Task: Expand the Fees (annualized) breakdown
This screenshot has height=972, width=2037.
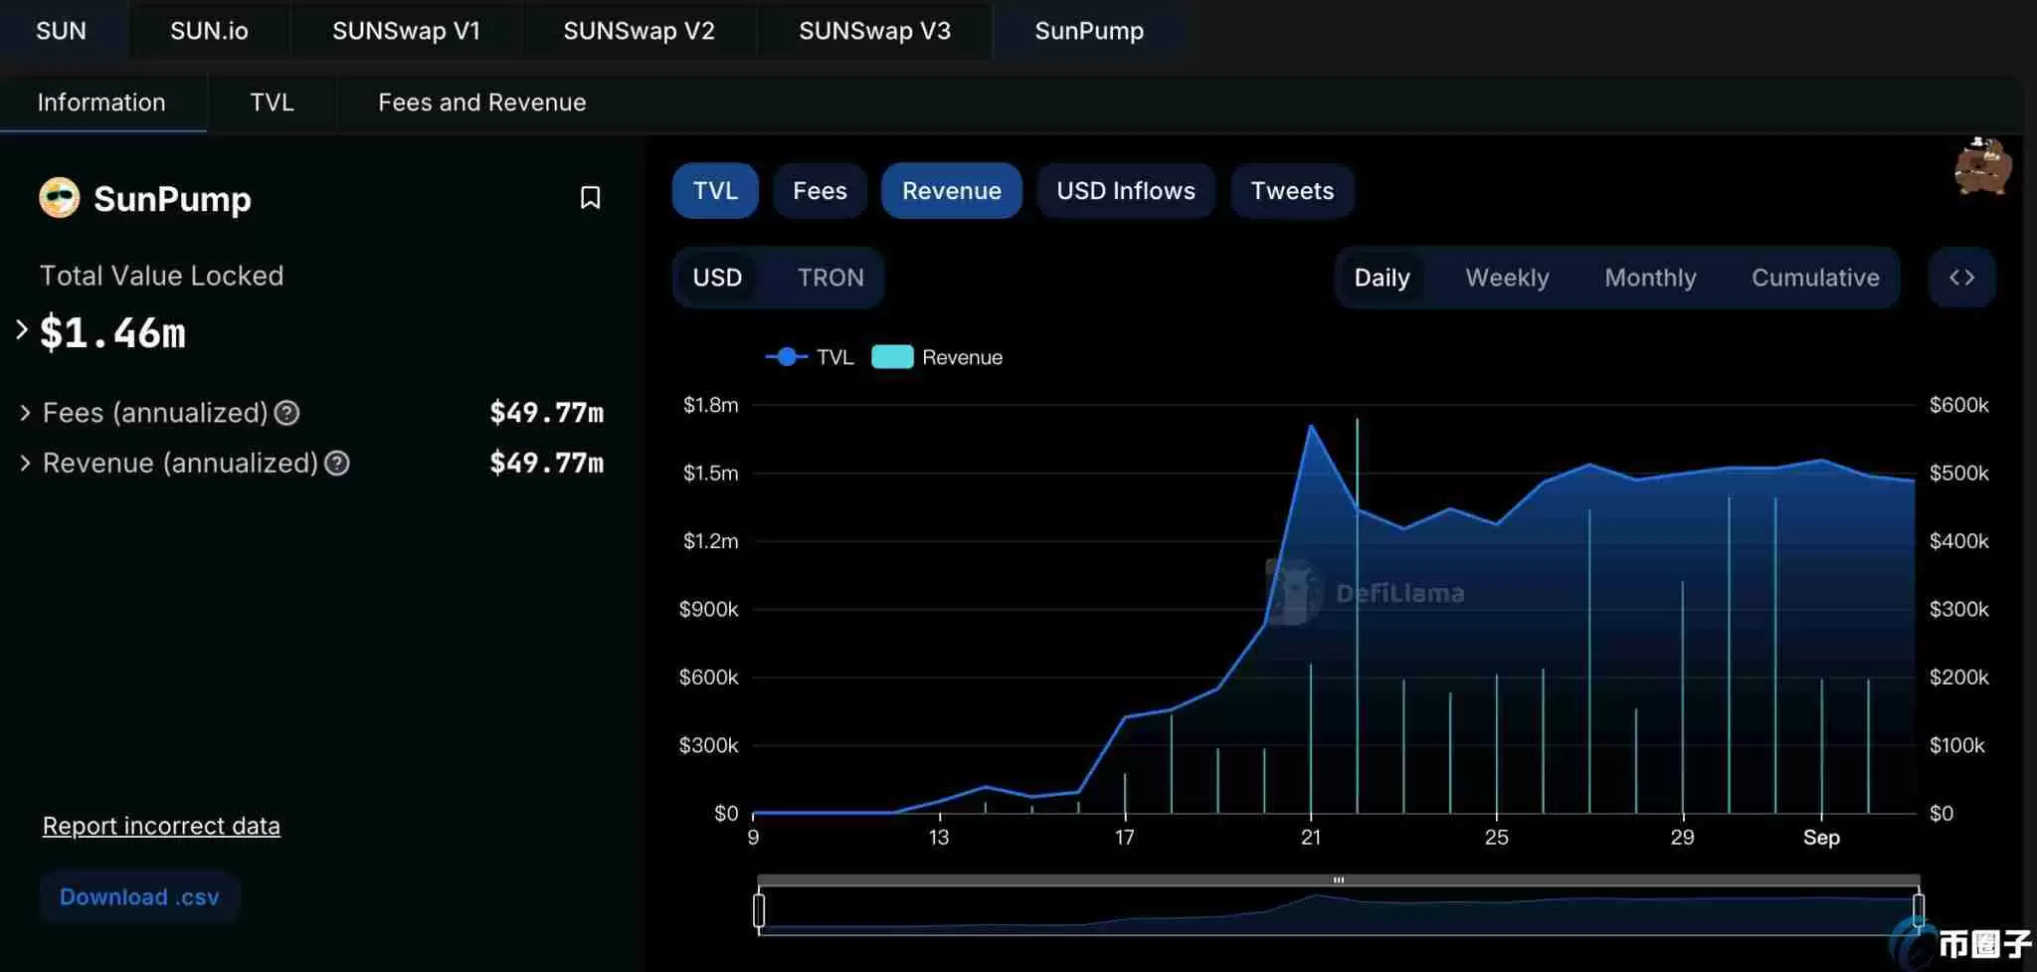Action: [25, 413]
